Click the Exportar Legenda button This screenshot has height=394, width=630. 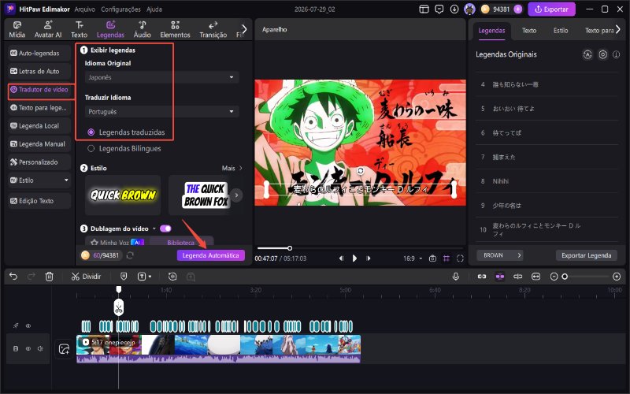pos(586,255)
